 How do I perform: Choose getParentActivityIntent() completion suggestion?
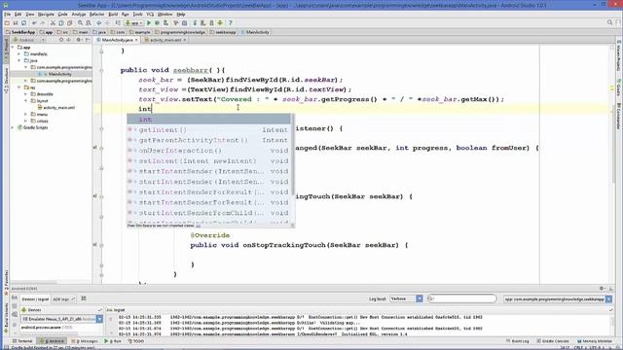tap(209, 140)
